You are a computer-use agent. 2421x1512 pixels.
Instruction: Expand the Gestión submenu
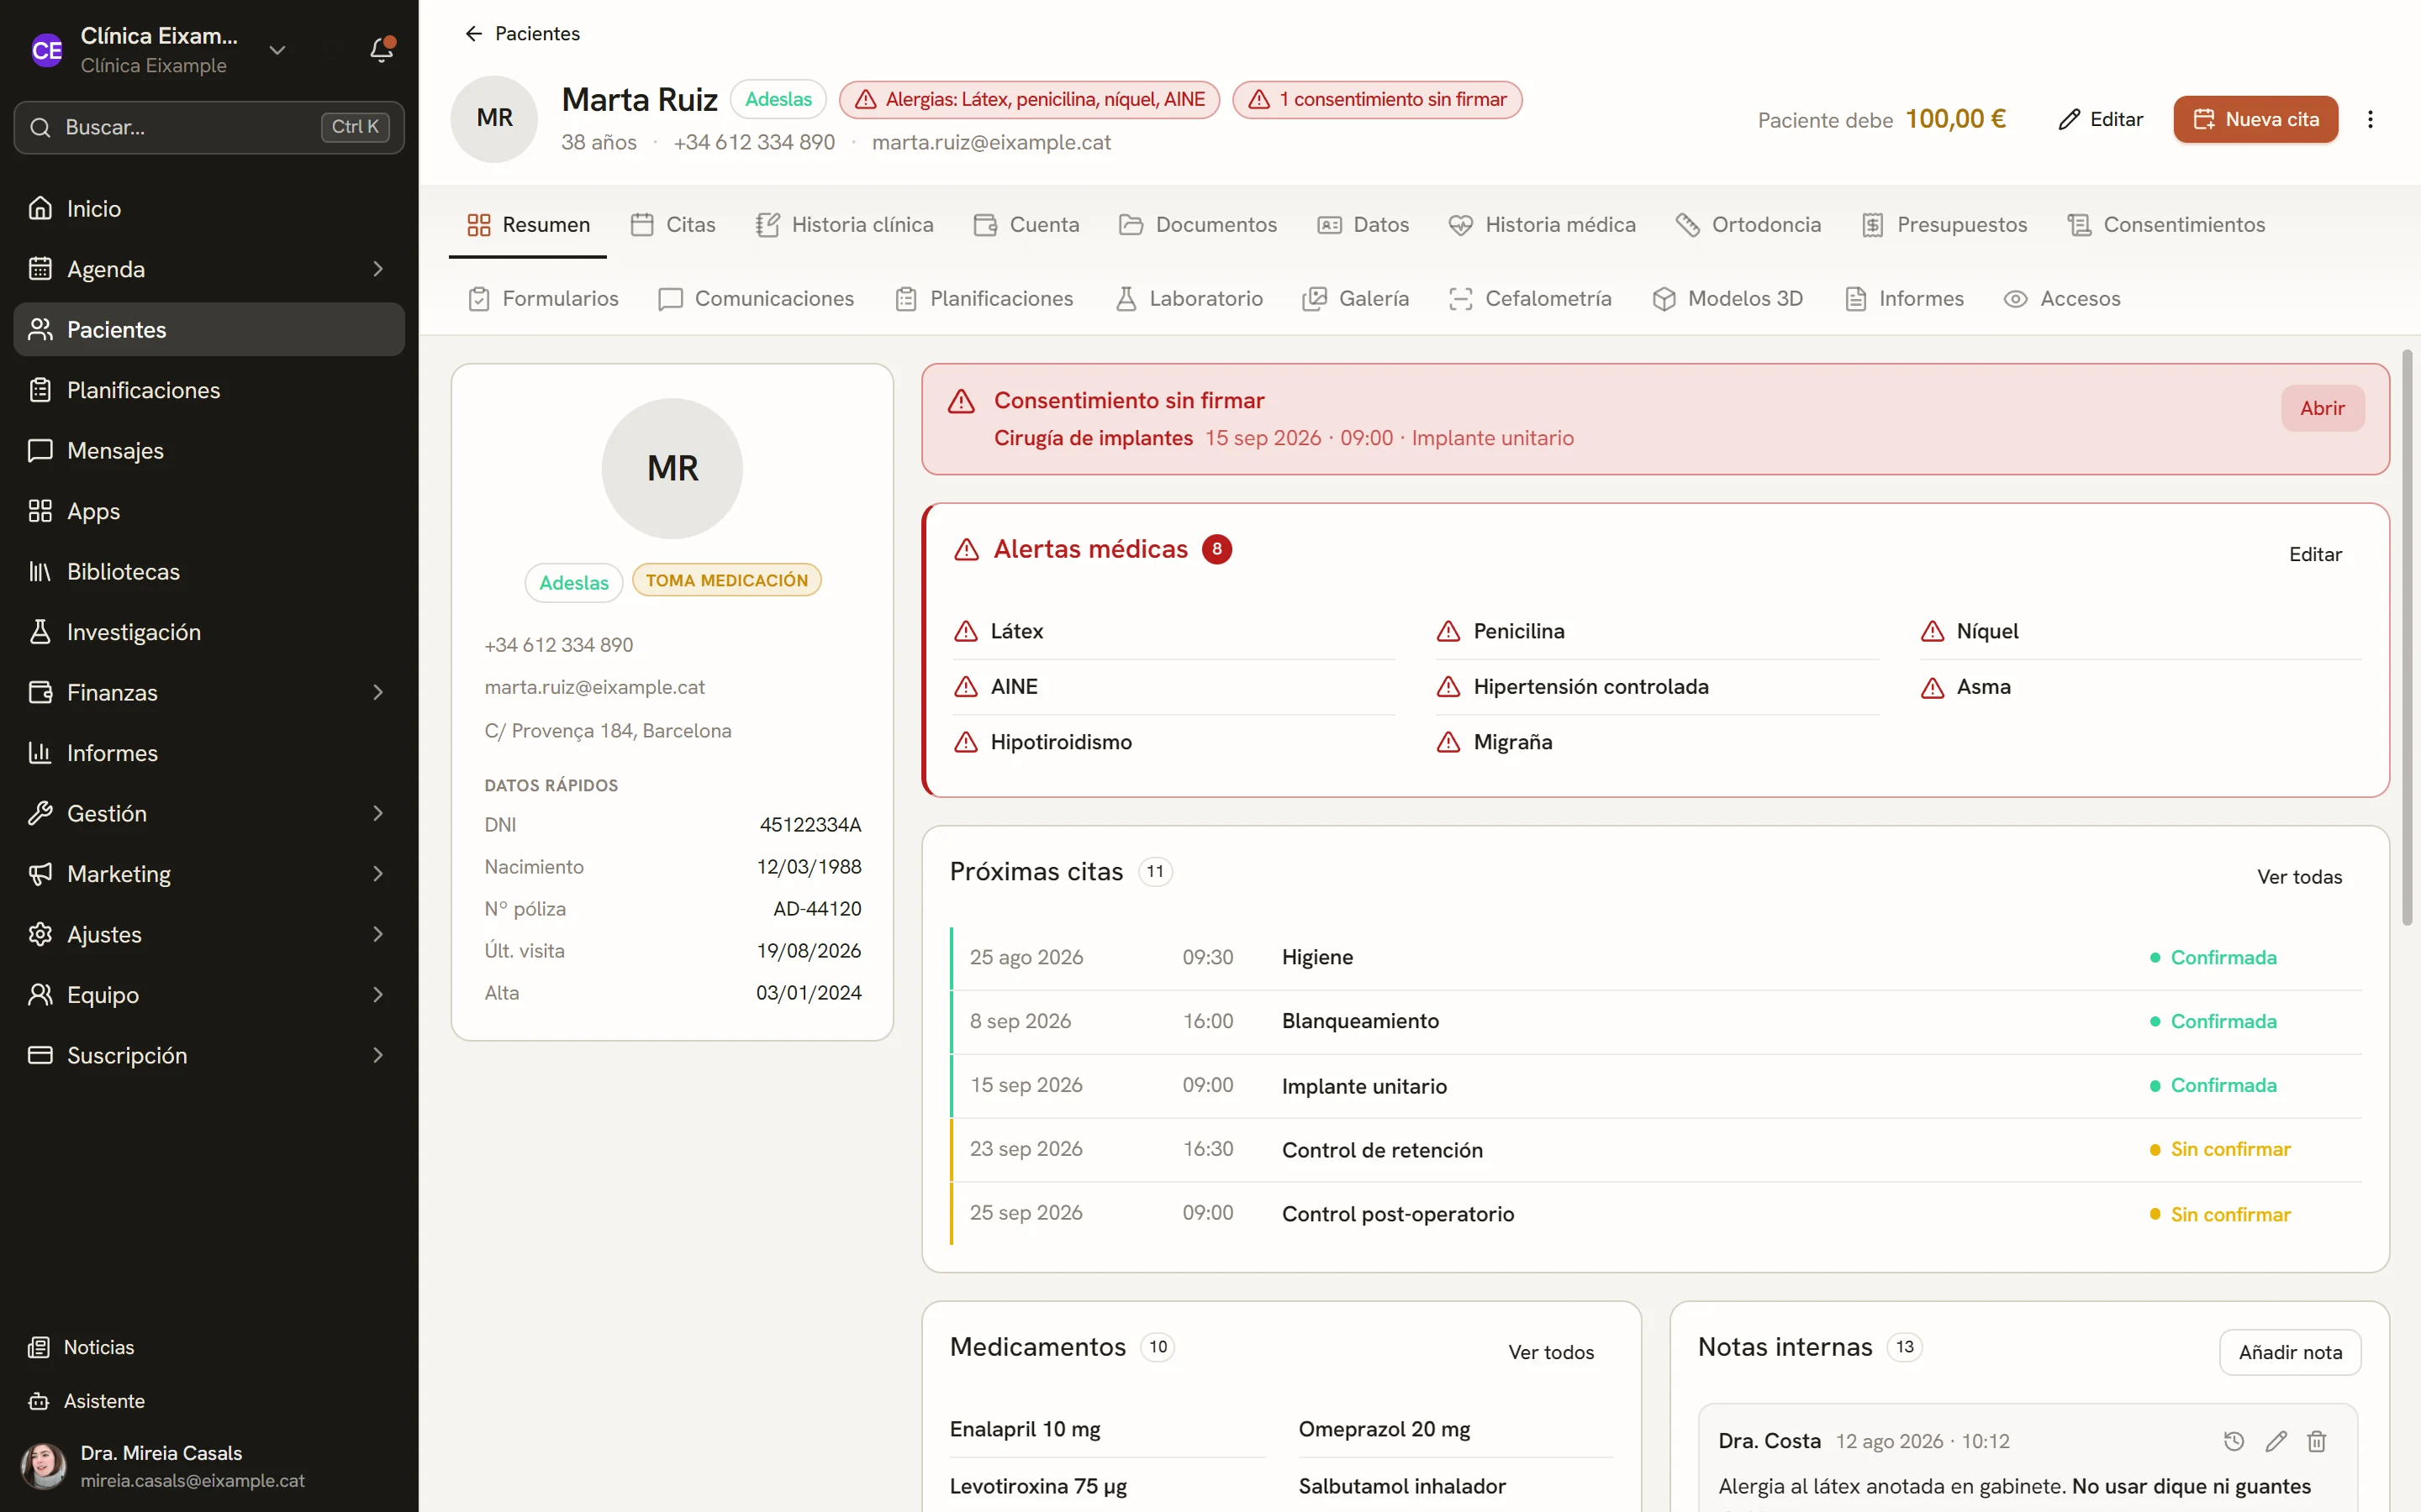tap(378, 813)
